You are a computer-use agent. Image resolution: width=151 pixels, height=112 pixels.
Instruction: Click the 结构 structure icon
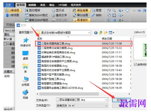tap(93, 15)
